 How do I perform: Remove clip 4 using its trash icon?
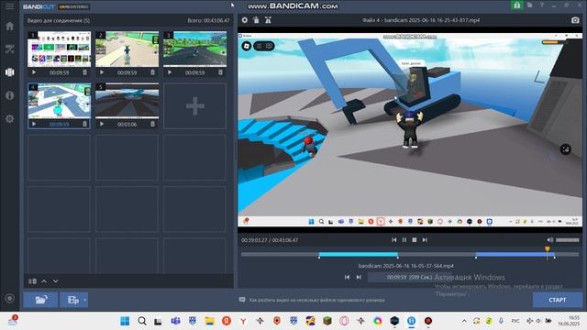coord(84,124)
